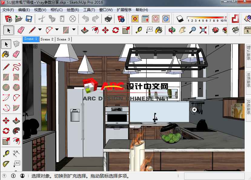Click the orange sun render icon

coord(135,19)
